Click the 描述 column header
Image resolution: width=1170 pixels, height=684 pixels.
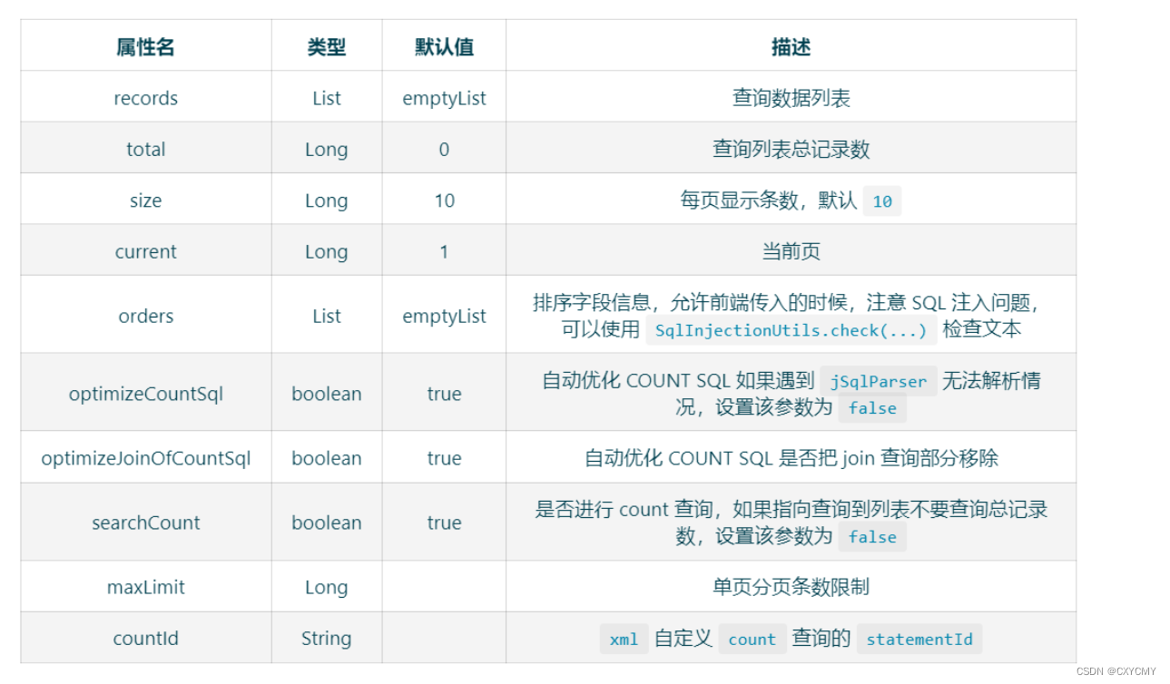point(791,47)
